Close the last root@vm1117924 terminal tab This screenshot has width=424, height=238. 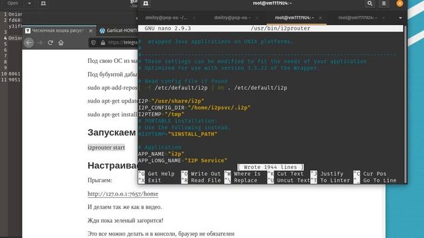pyautogui.click(x=384, y=18)
